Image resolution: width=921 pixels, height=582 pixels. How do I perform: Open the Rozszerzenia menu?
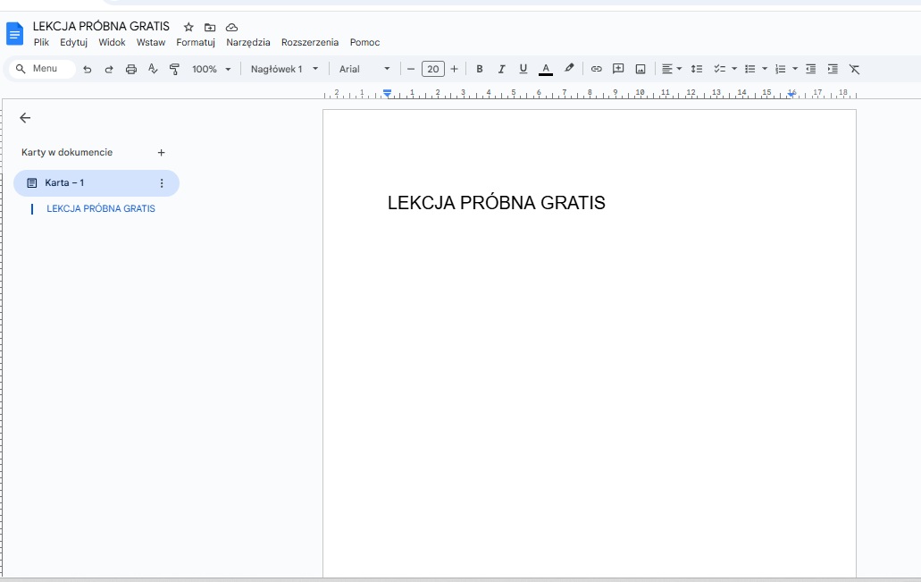[x=310, y=42]
